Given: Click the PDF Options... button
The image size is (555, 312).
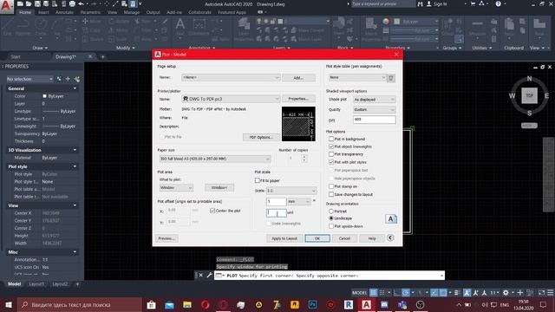Looking at the screenshot, I should tap(261, 137).
